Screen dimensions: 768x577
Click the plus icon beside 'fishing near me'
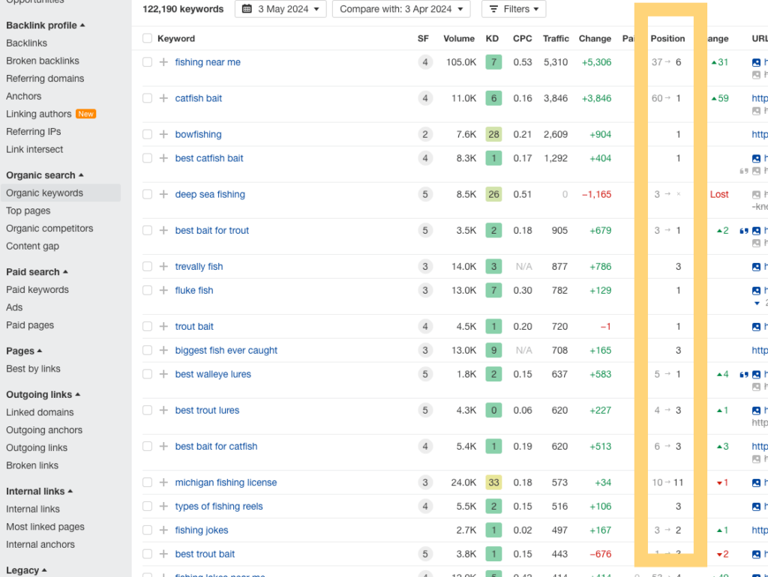click(163, 62)
